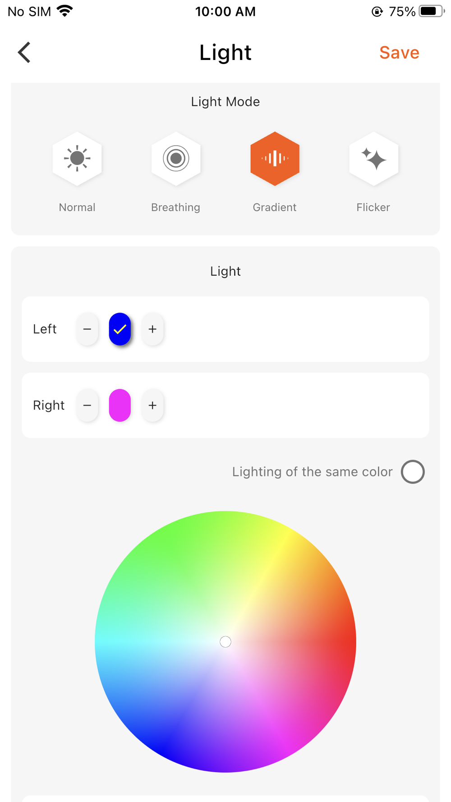Select the Normal light mode sun icon
This screenshot has width=451, height=802.
pyautogui.click(x=77, y=158)
